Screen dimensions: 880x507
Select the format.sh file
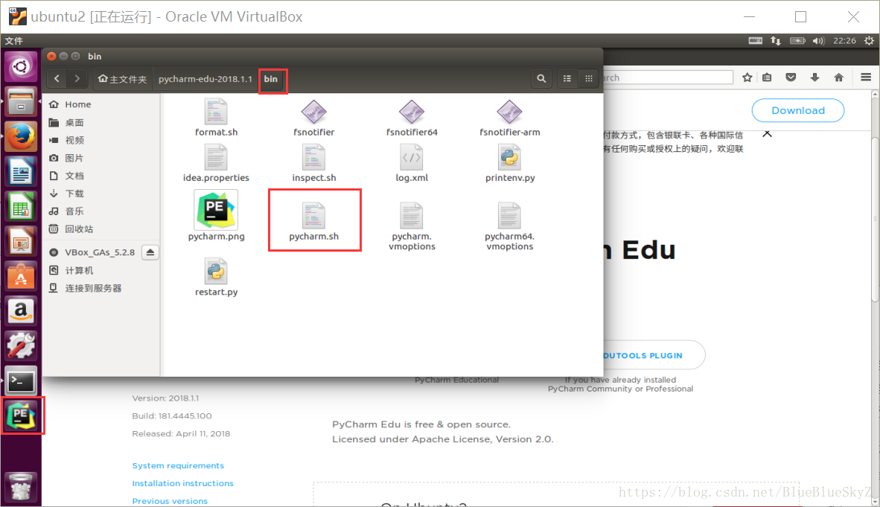pos(216,118)
